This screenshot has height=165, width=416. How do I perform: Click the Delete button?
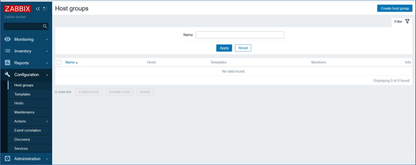(145, 92)
